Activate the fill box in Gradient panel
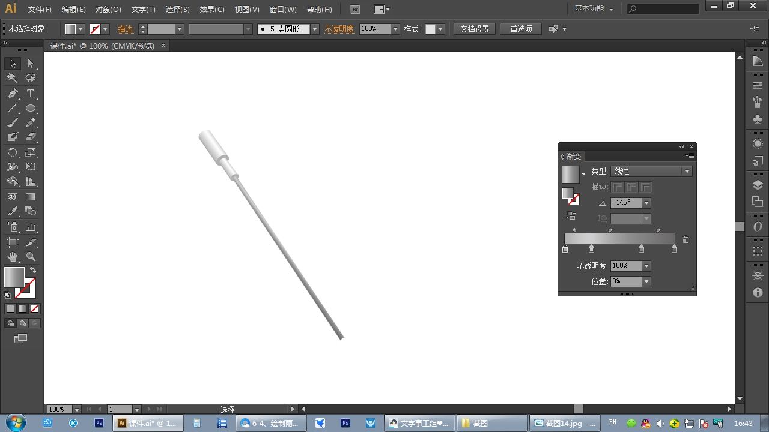The height and width of the screenshot is (432, 769). [567, 193]
